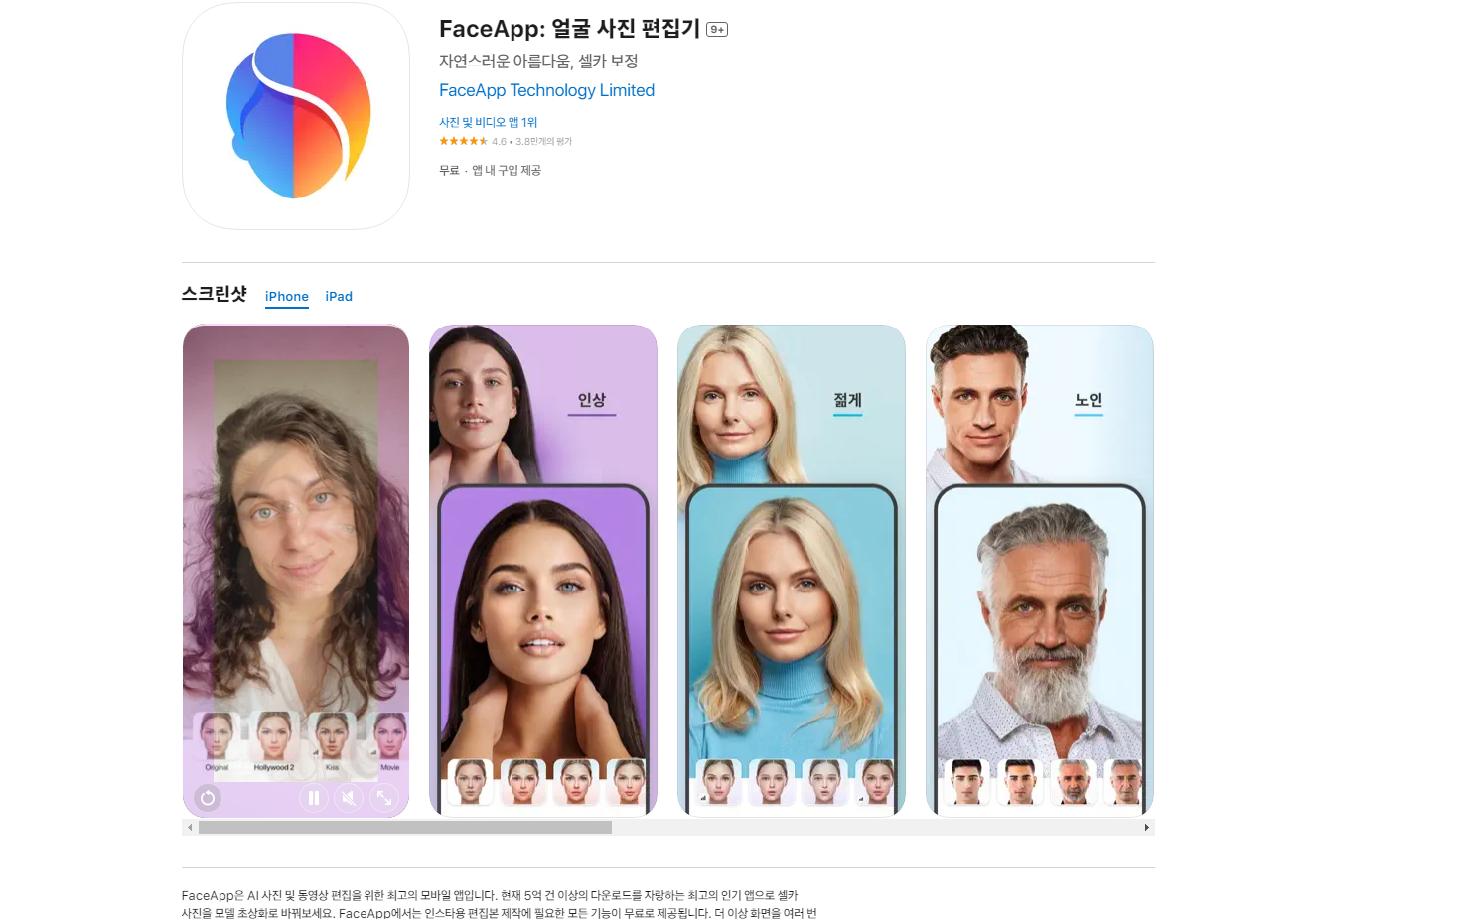This screenshot has width=1464, height=919.
Task: Open the 인상 screenshot thumbnail
Action: [543, 570]
